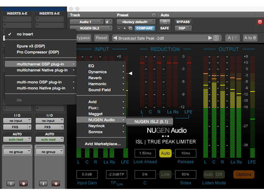
Task: Choose Pro Compressor (DSP) from insert menu
Action: coord(40,52)
